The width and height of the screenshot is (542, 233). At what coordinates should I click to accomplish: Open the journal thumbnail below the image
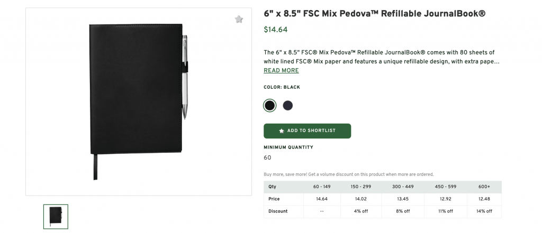click(56, 216)
